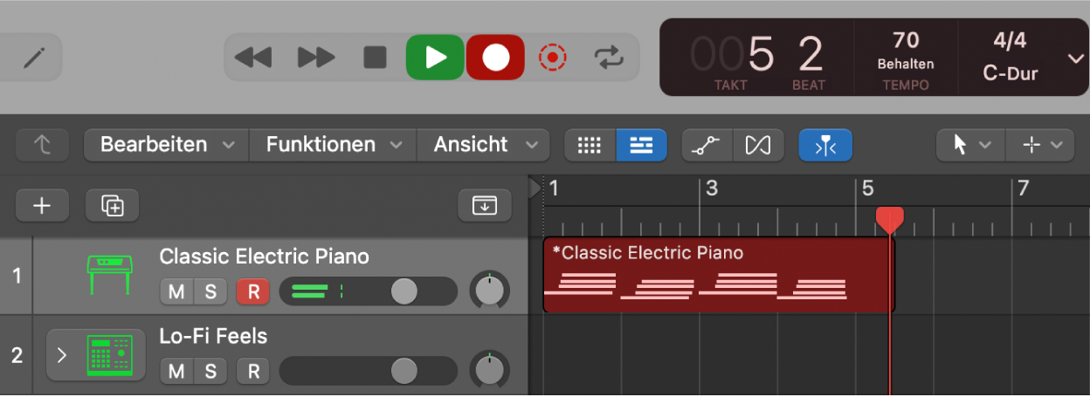Screen dimensions: 1090x397
Task: Show the automation curve view
Action: tap(707, 145)
